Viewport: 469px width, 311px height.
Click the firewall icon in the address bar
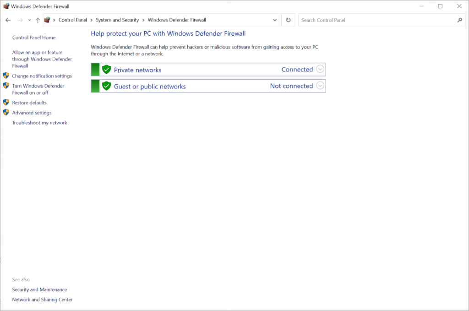[47, 20]
